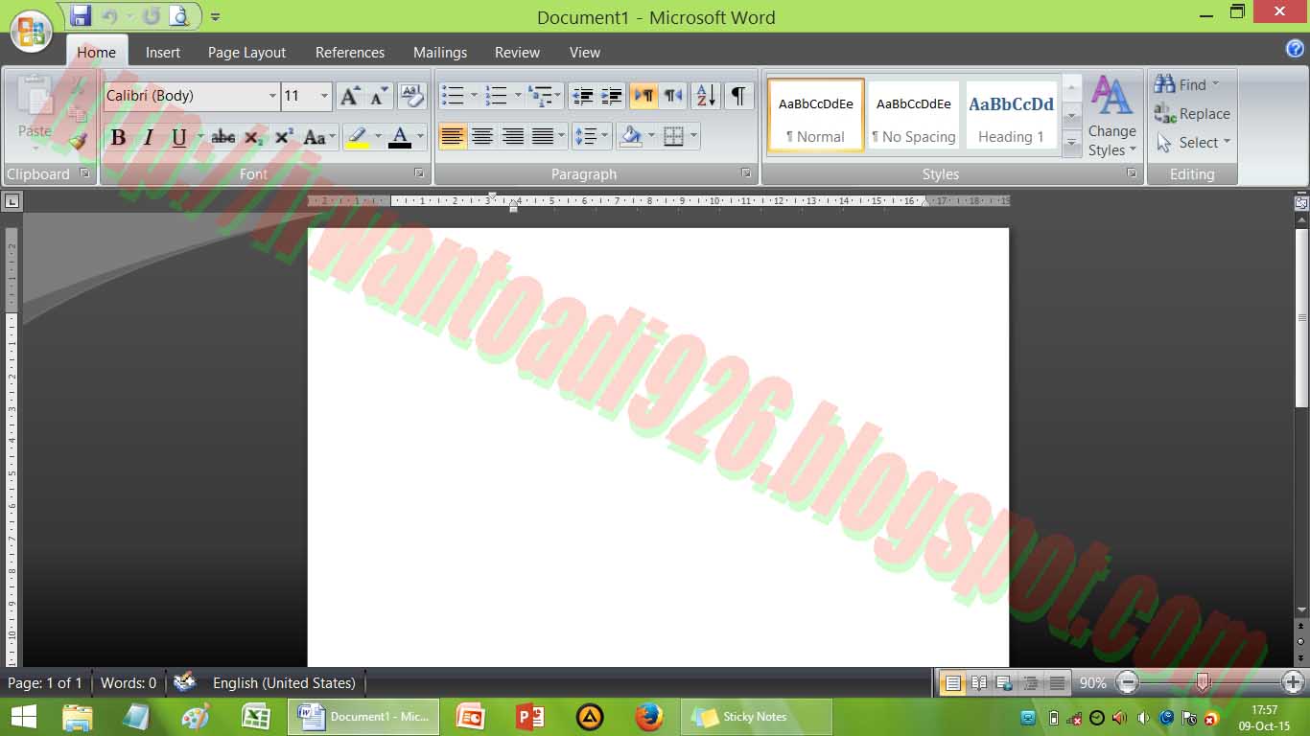Launch VLC-style cone app on taskbar
This screenshot has width=1310, height=736.
click(590, 717)
